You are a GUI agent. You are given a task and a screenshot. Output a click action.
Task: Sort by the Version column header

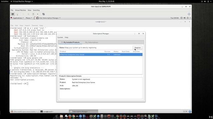(107, 52)
